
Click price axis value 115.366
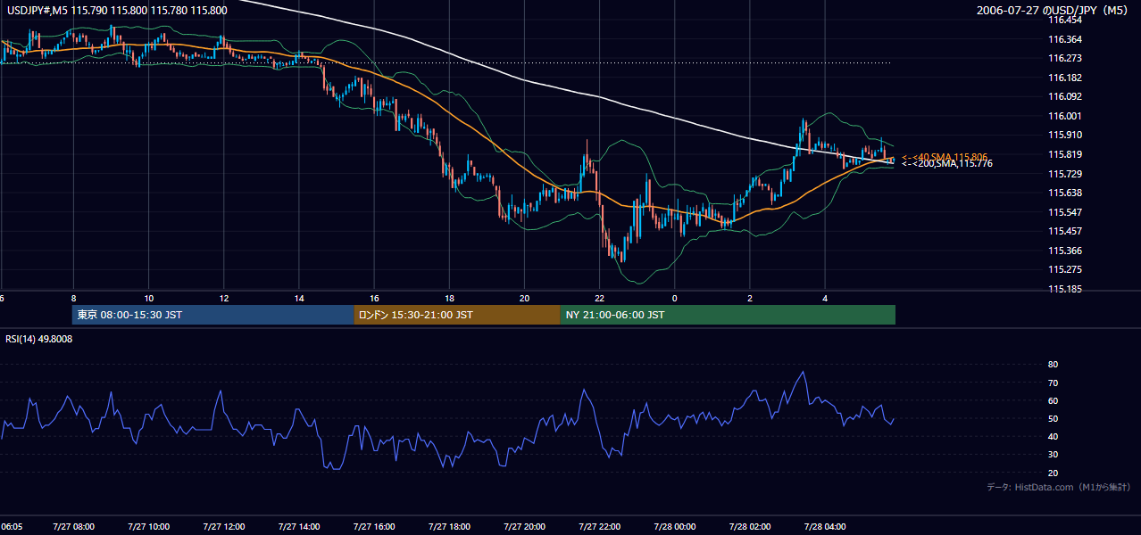pos(1066,251)
